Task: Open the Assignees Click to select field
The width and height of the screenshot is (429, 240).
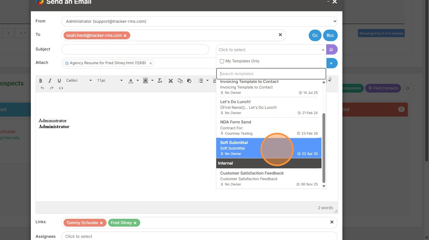Action: click(x=199, y=236)
